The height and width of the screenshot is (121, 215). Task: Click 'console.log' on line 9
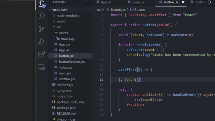pyautogui.click(x=137, y=55)
